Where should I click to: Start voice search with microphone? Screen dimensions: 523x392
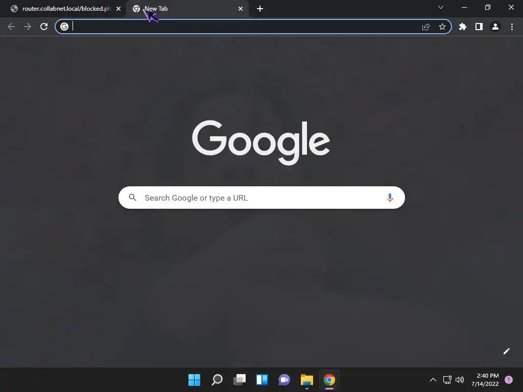[x=390, y=198]
